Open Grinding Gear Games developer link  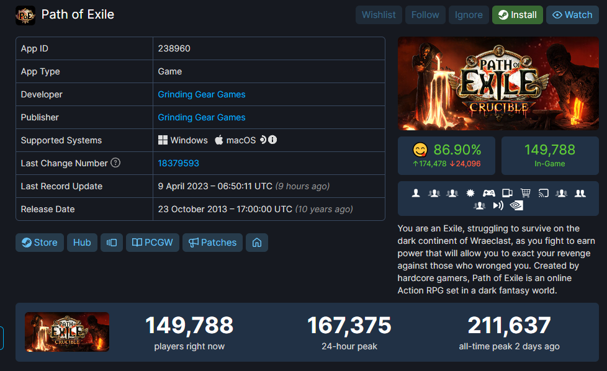point(202,94)
